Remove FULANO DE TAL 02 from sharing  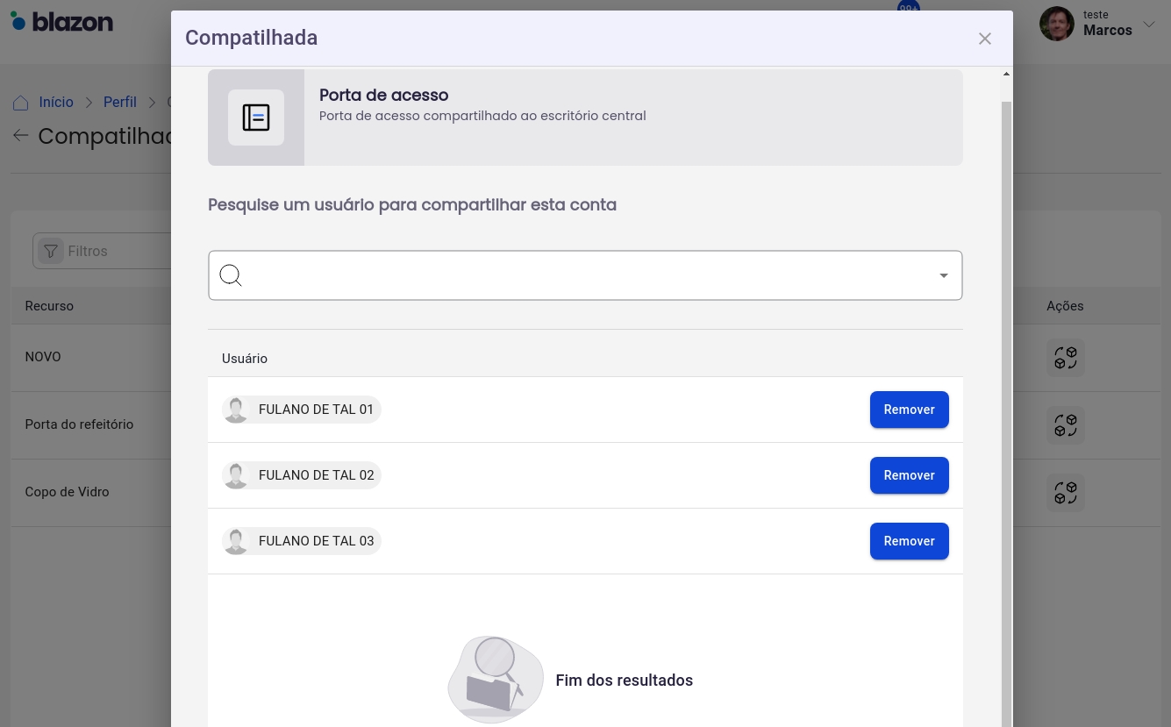pyautogui.click(x=909, y=475)
